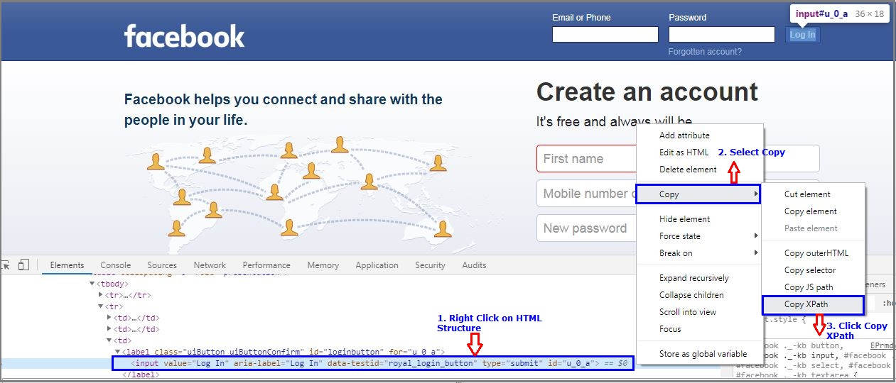Screen dimensions: 896x383
Task: Open the Force state submenu
Action: point(699,236)
